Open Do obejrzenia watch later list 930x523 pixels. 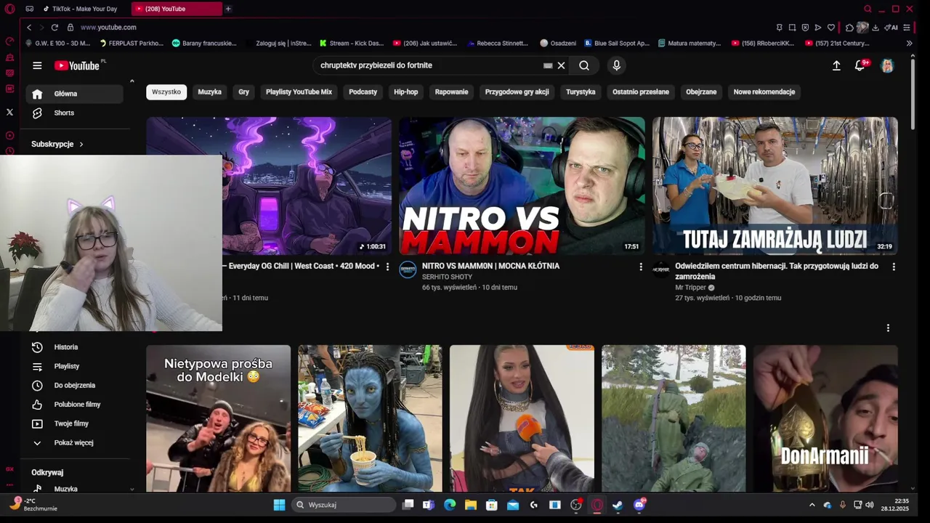click(75, 385)
